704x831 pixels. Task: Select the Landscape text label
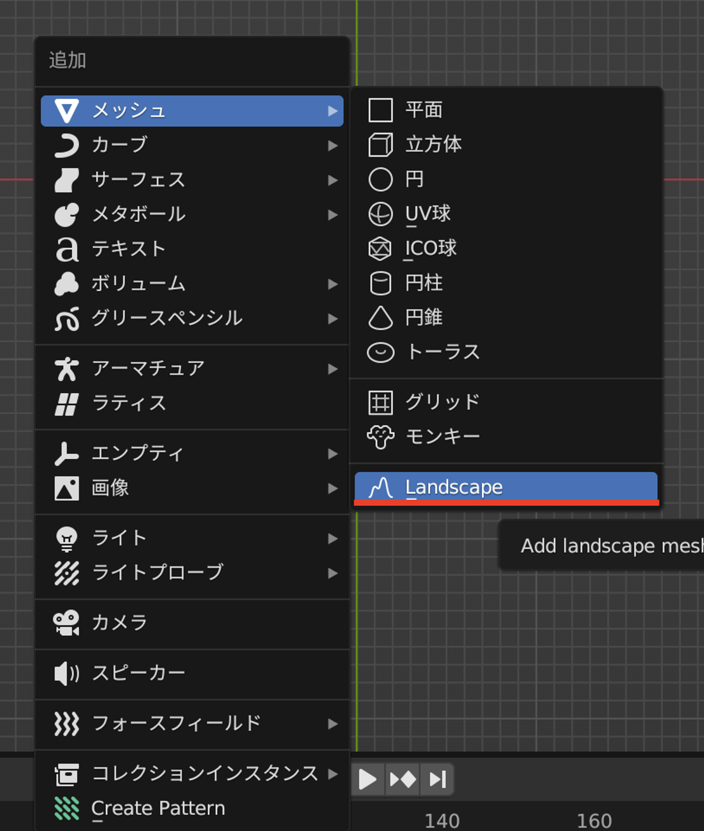(454, 488)
